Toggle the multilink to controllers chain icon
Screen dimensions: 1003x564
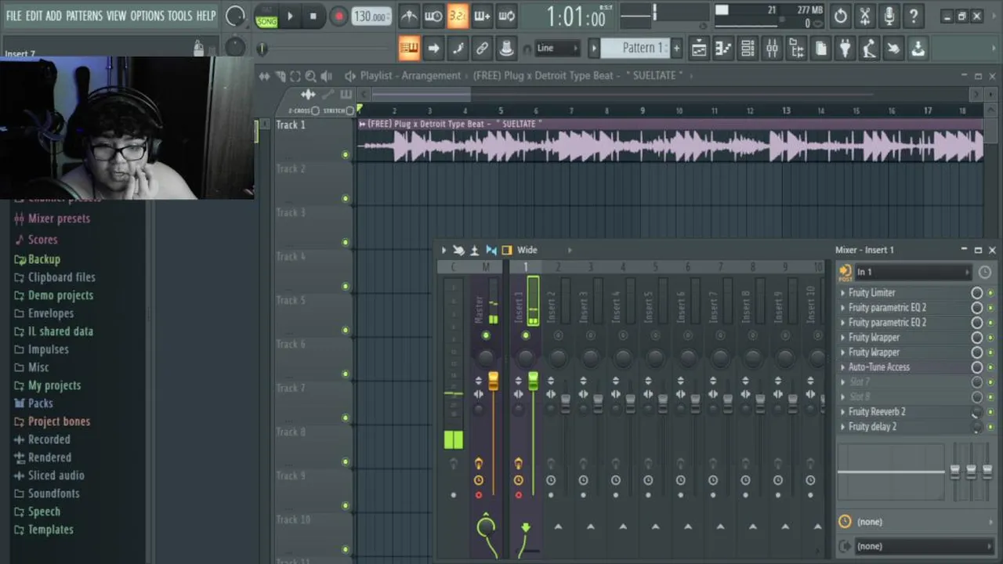tap(482, 49)
